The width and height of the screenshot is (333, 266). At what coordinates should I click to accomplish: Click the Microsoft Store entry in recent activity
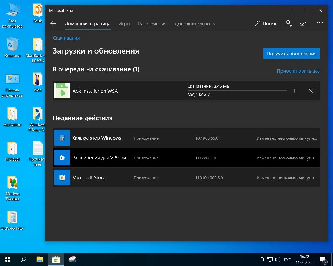point(89,178)
